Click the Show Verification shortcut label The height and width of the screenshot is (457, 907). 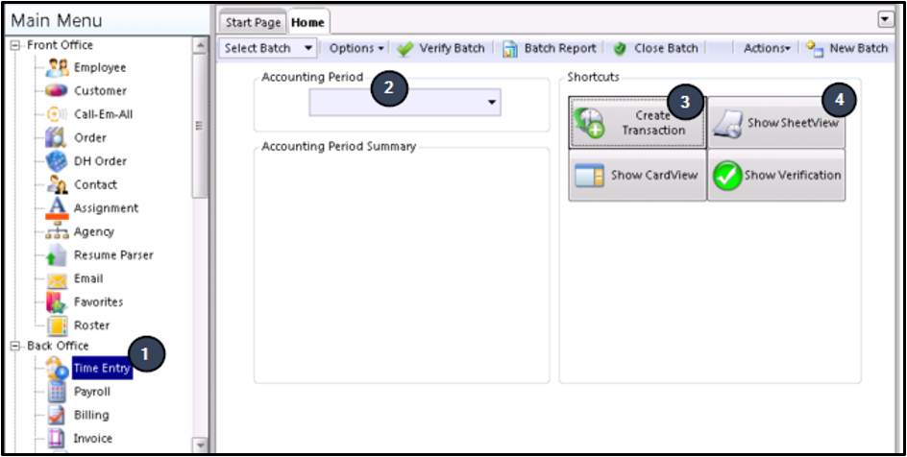click(x=793, y=175)
